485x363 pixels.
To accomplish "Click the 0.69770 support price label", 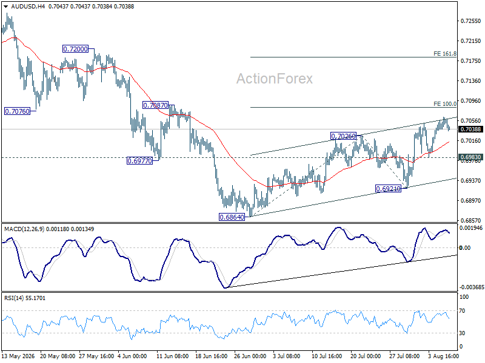I will pyautogui.click(x=140, y=161).
